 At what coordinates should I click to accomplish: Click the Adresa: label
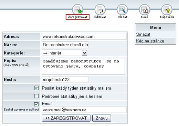tap(11, 37)
